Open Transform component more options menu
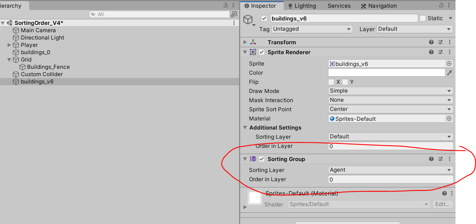Viewport: 476px width, 224px height. coord(450,42)
